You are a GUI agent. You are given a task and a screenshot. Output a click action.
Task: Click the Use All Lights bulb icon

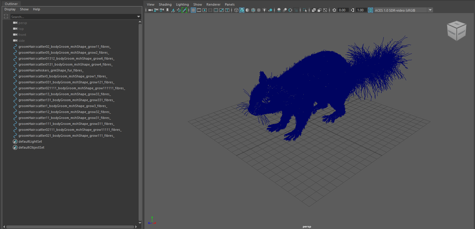pyautogui.click(x=264, y=10)
